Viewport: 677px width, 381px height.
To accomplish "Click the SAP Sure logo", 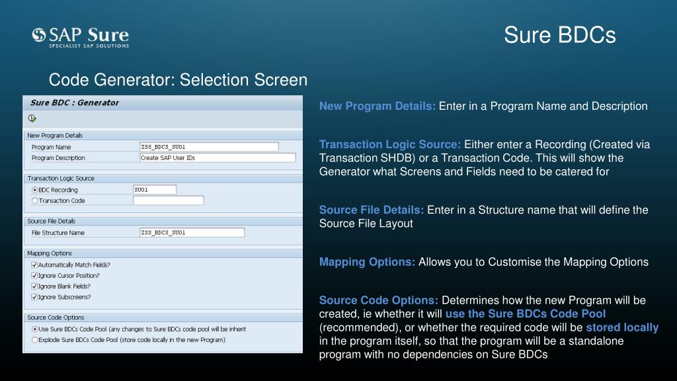I will tap(80, 37).
